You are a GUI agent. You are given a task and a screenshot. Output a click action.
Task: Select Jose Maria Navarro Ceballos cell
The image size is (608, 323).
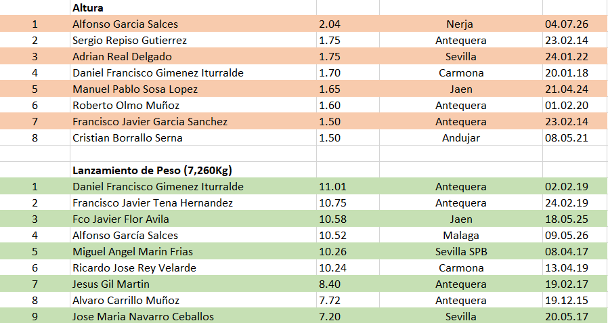click(193, 316)
